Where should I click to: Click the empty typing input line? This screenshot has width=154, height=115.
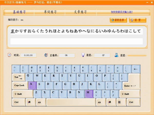[x=76, y=41]
